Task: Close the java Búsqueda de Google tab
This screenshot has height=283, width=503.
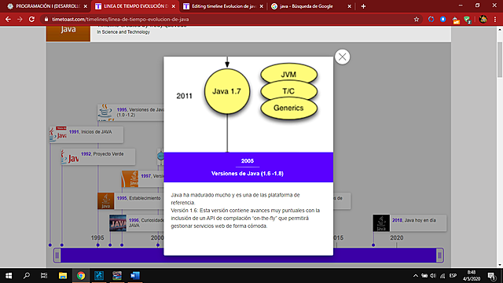Action: (349, 6)
